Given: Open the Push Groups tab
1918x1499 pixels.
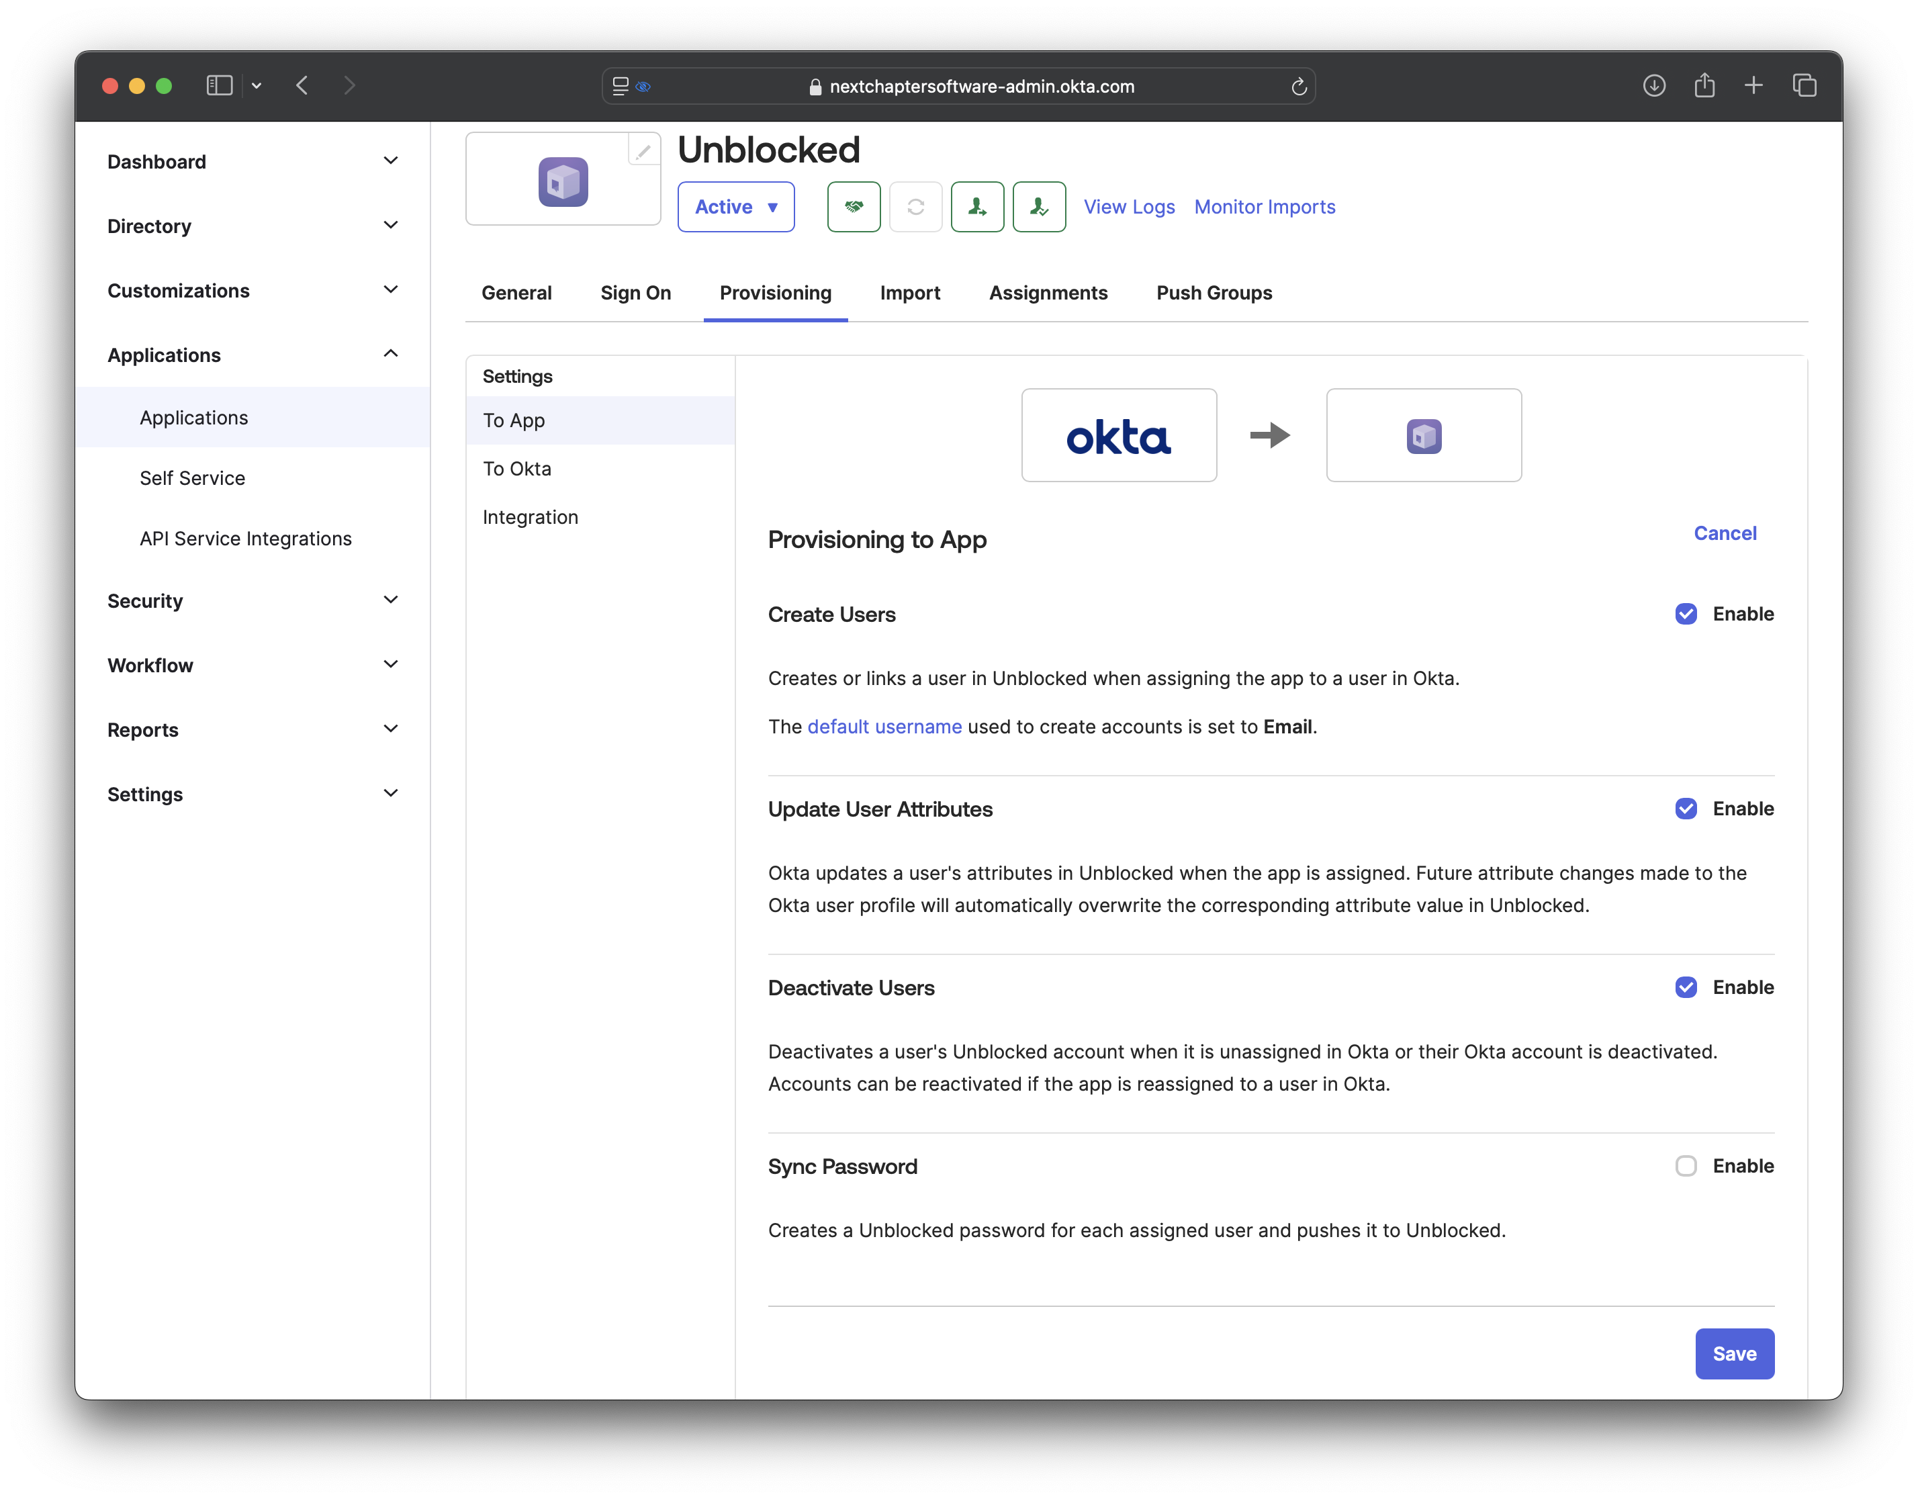Looking at the screenshot, I should (x=1214, y=293).
